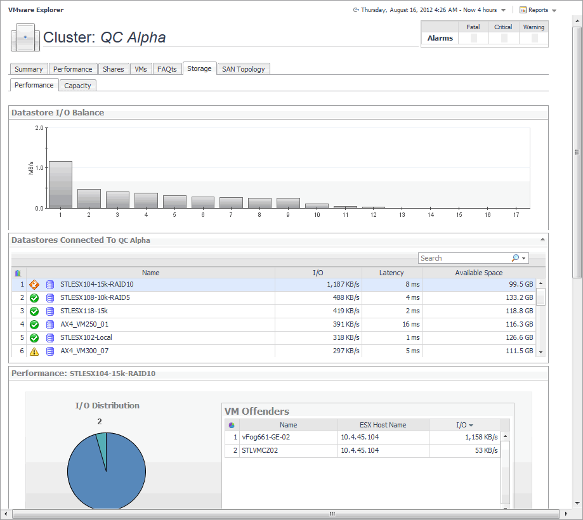Click the critical status icon for STLESX104-15k-RAID10
This screenshot has height=520, width=583.
click(x=34, y=285)
